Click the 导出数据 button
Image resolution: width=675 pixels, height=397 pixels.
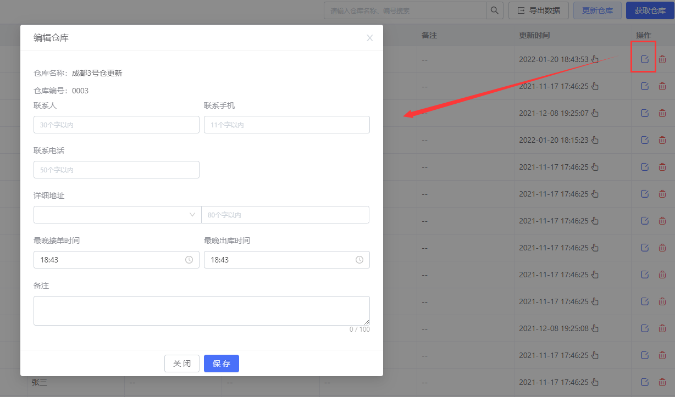point(539,10)
